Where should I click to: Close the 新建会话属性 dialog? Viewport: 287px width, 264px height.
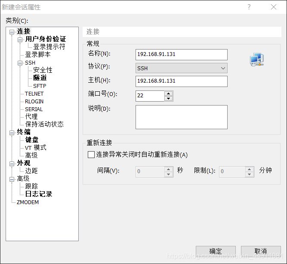click(274, 7)
